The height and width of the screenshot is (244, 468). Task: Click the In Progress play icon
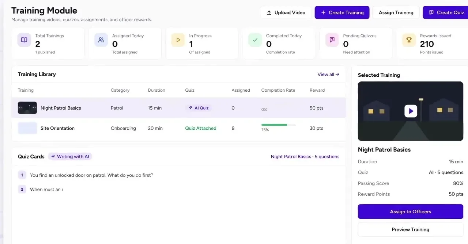[178, 40]
